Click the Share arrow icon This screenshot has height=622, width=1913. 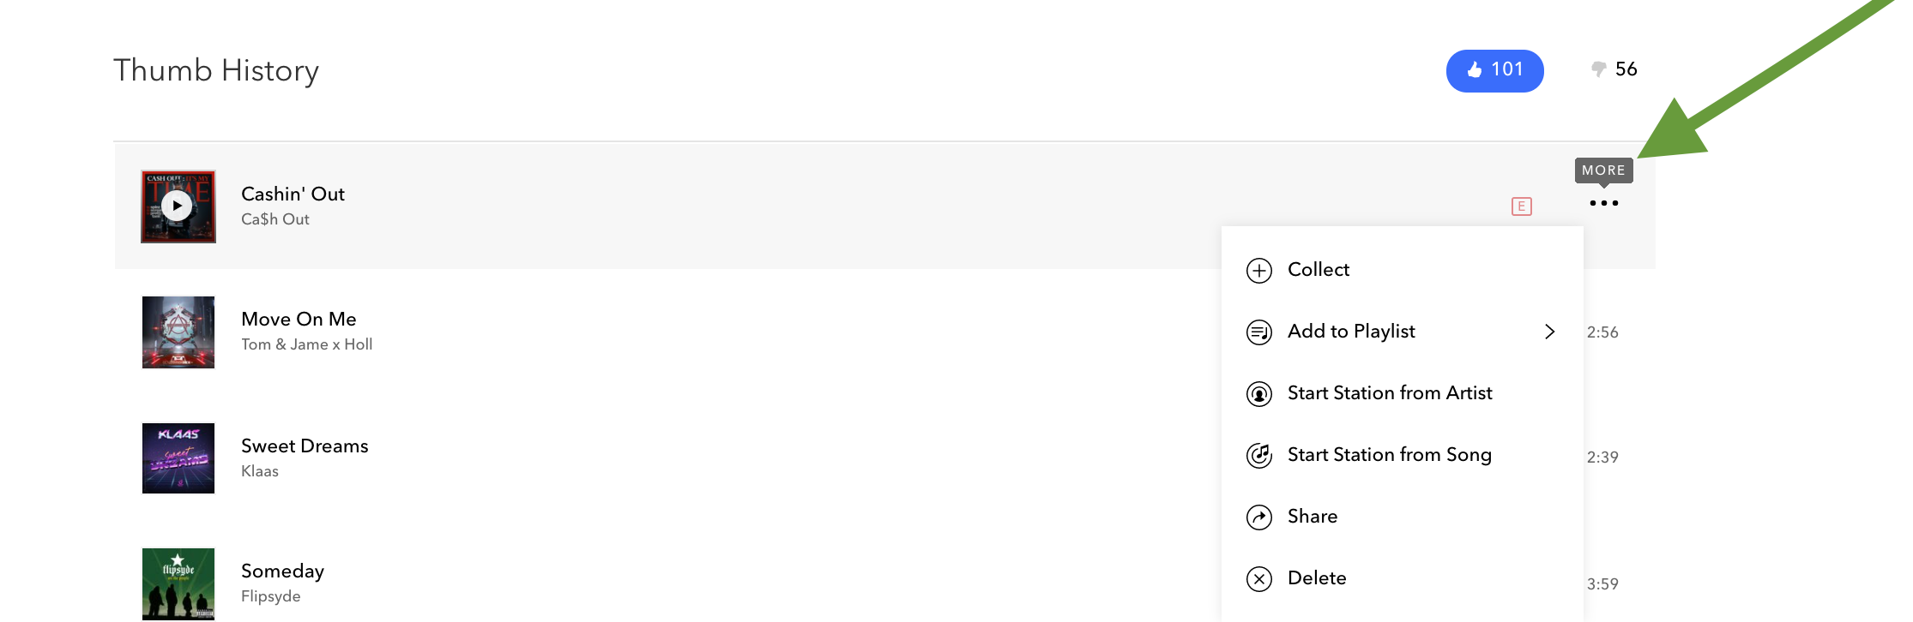(1258, 517)
